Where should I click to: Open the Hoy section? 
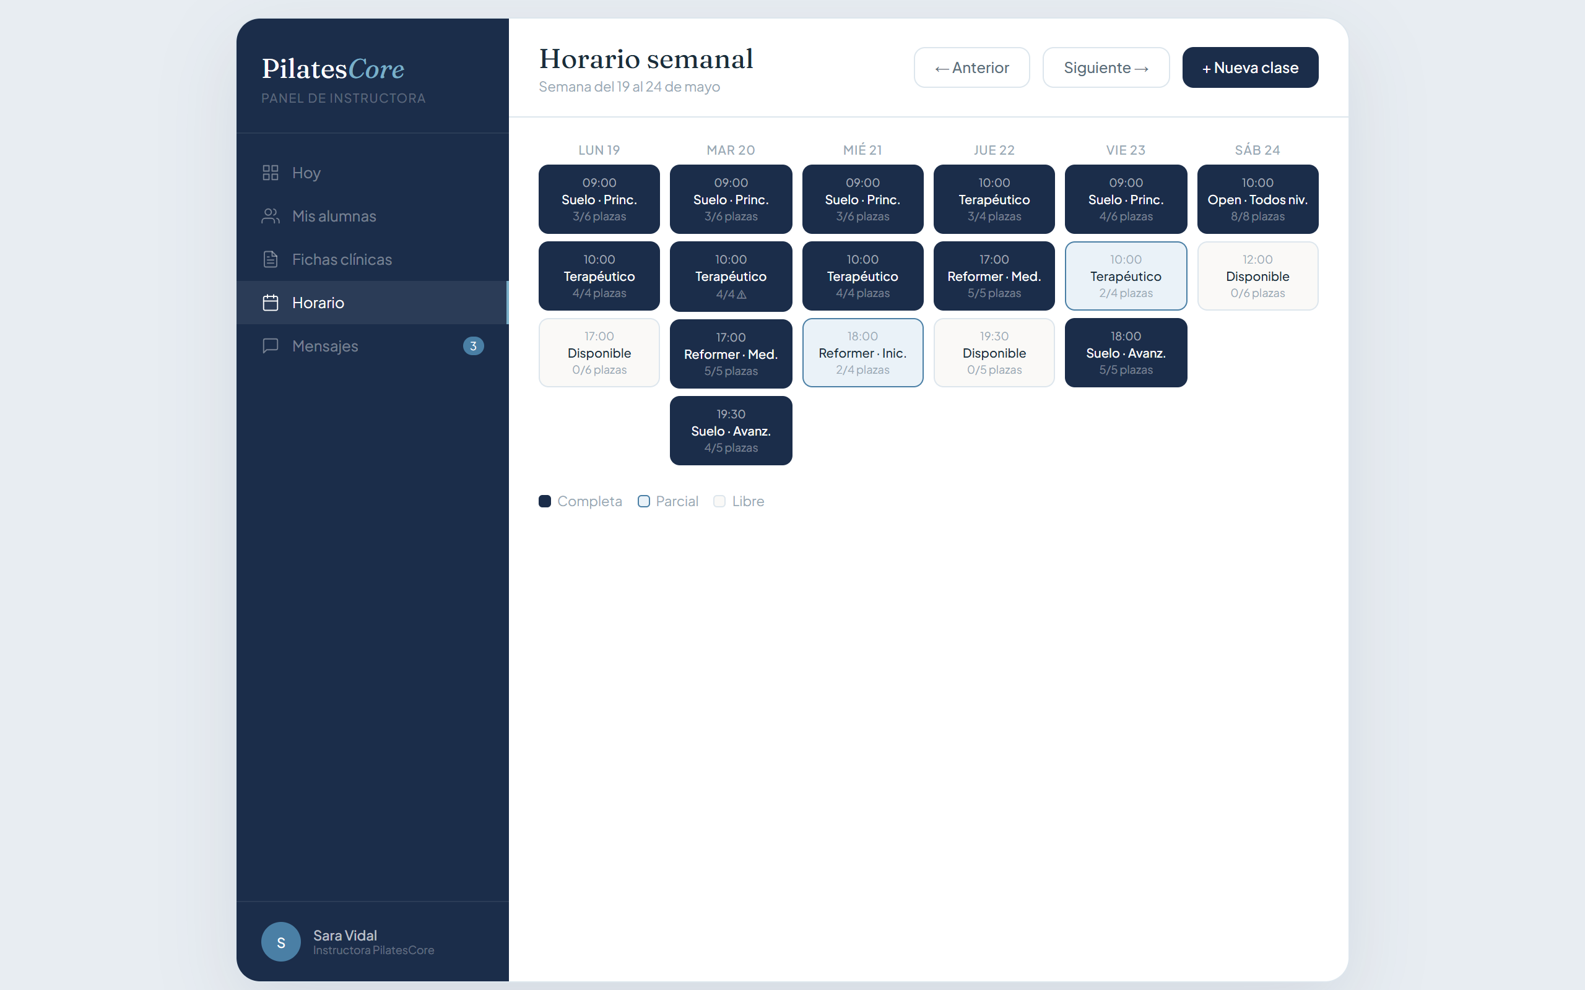[x=372, y=173]
